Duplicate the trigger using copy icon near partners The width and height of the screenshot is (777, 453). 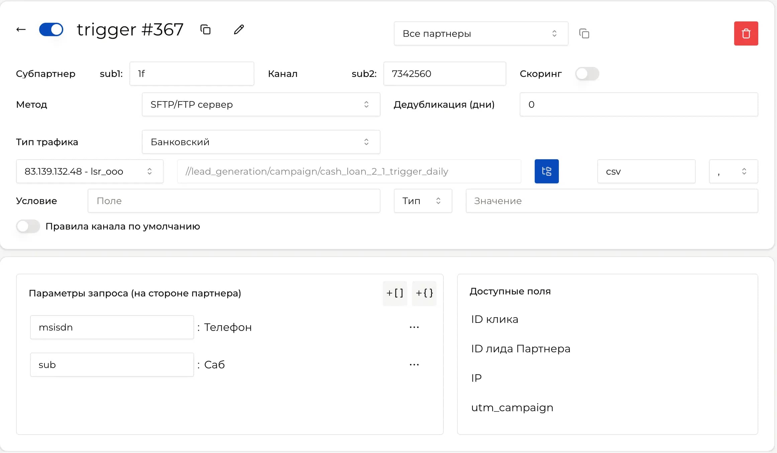[584, 33]
